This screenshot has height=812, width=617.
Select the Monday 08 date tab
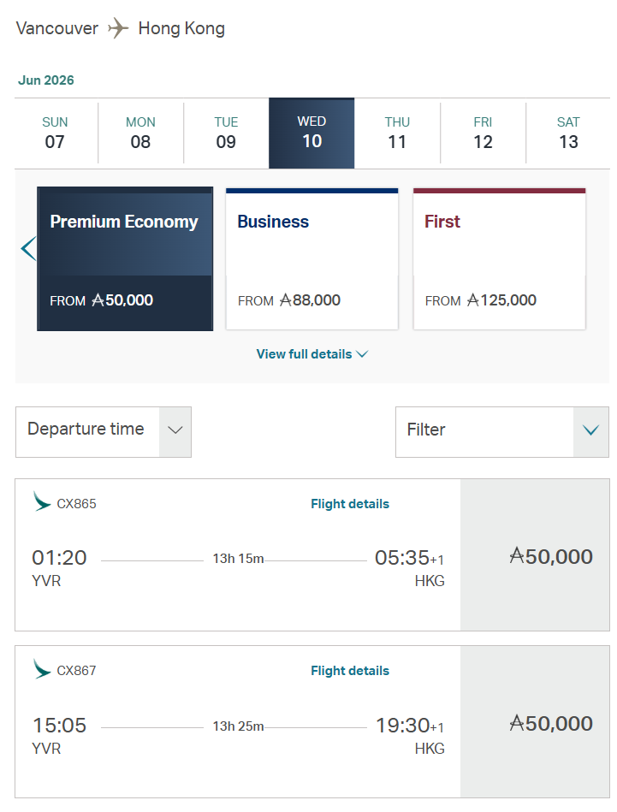pyautogui.click(x=141, y=133)
